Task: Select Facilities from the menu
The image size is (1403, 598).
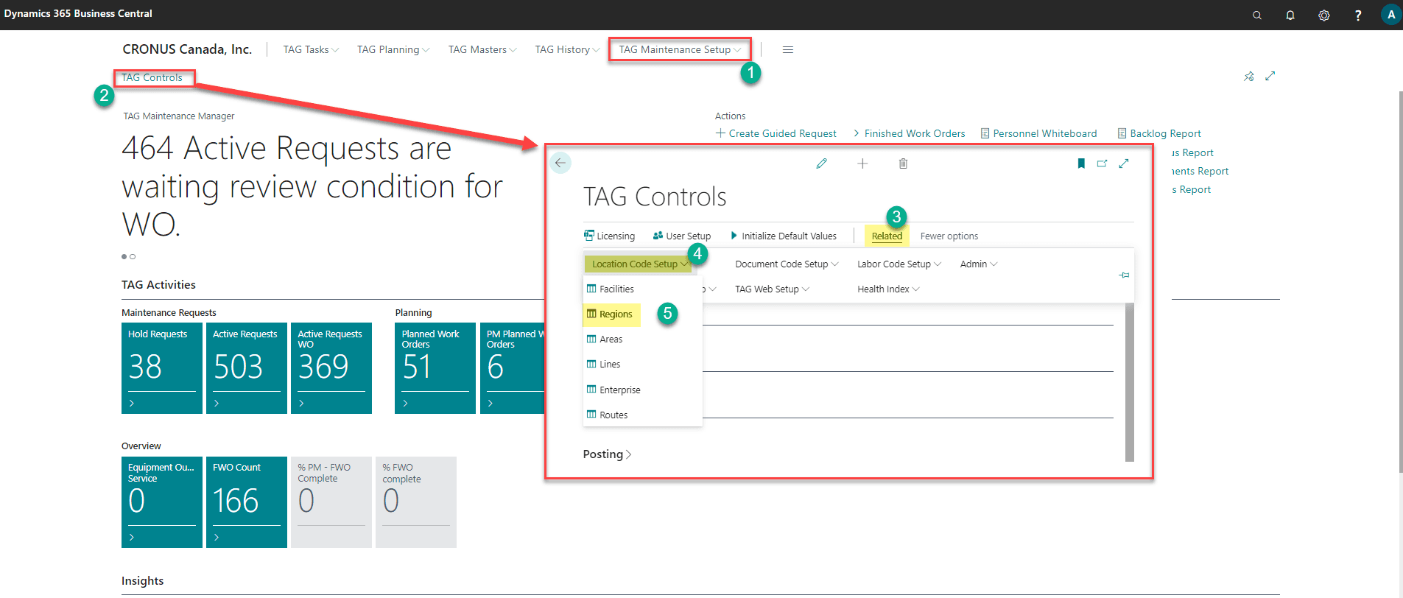Action: point(642,289)
